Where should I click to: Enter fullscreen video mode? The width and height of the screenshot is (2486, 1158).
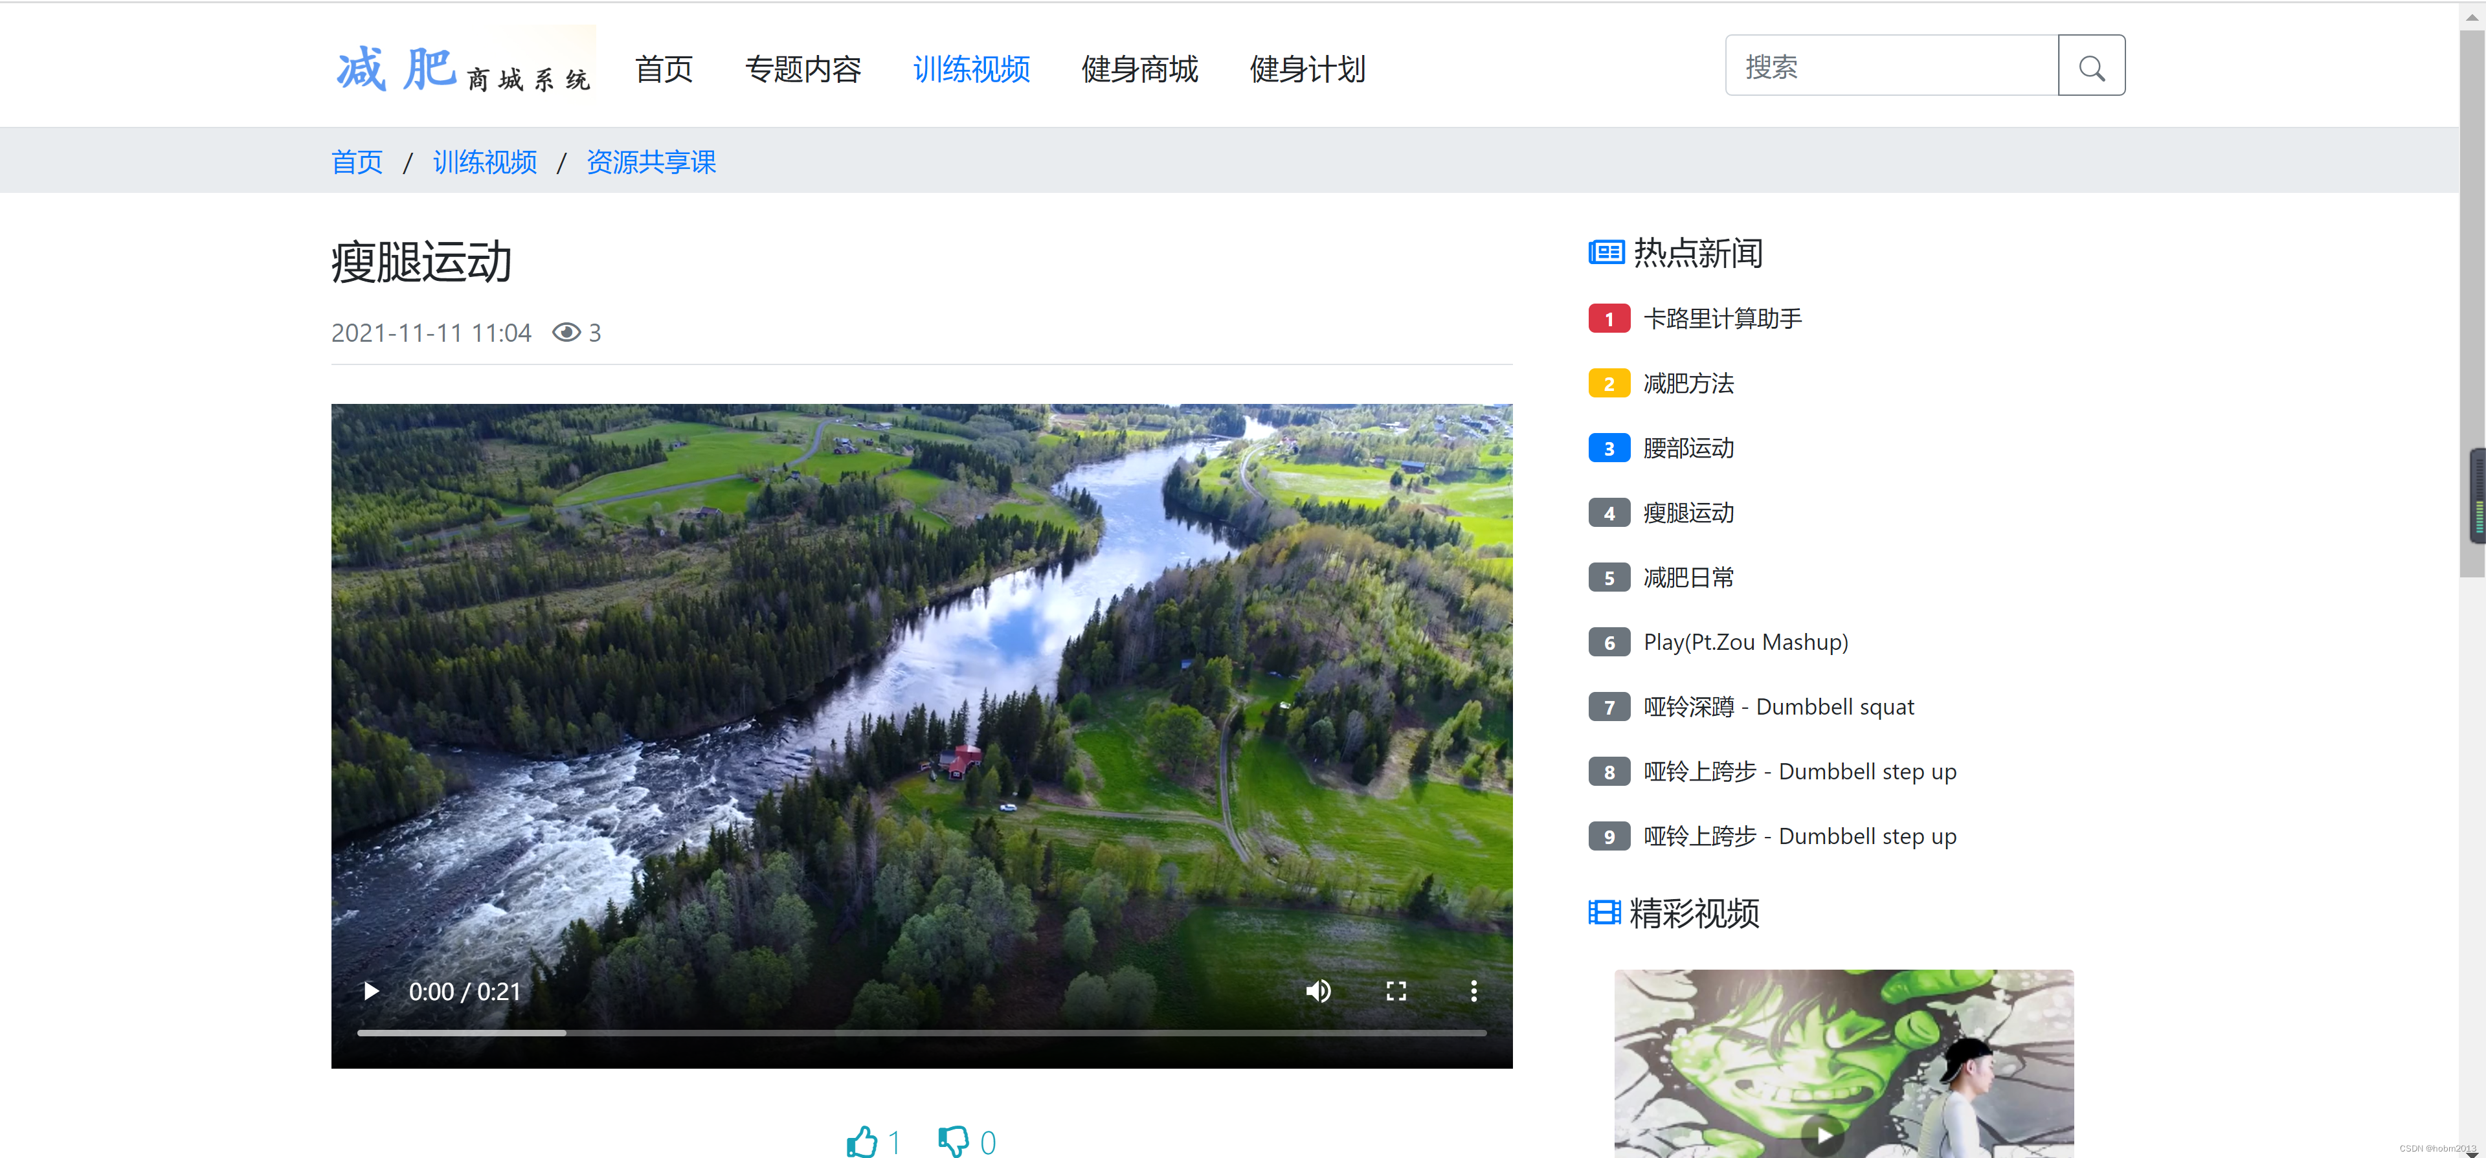coord(1396,991)
